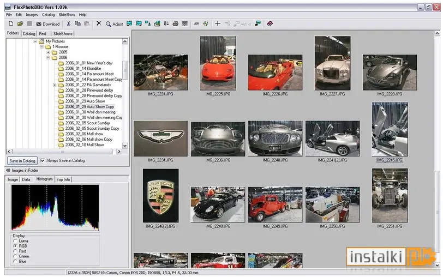Switch to the Exp Info tab
443x277 pixels.
[63, 179]
